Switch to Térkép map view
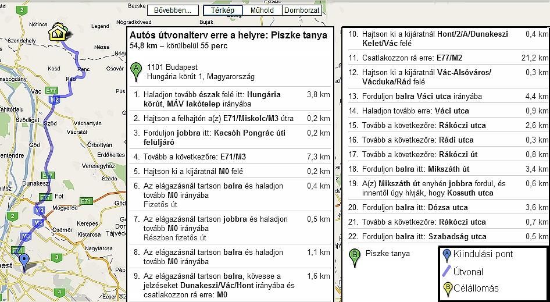The image size is (550, 302). coord(223,10)
